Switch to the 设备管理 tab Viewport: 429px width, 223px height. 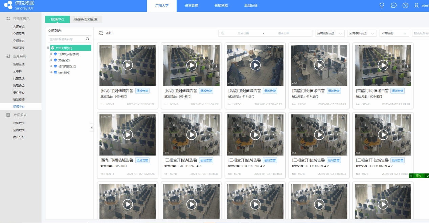point(191,6)
